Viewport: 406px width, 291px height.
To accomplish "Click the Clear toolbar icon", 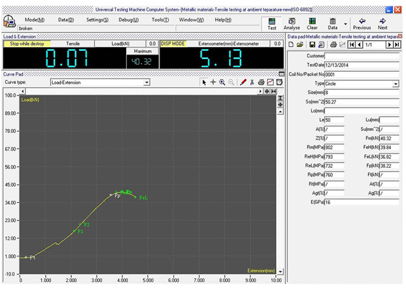I will click(312, 23).
